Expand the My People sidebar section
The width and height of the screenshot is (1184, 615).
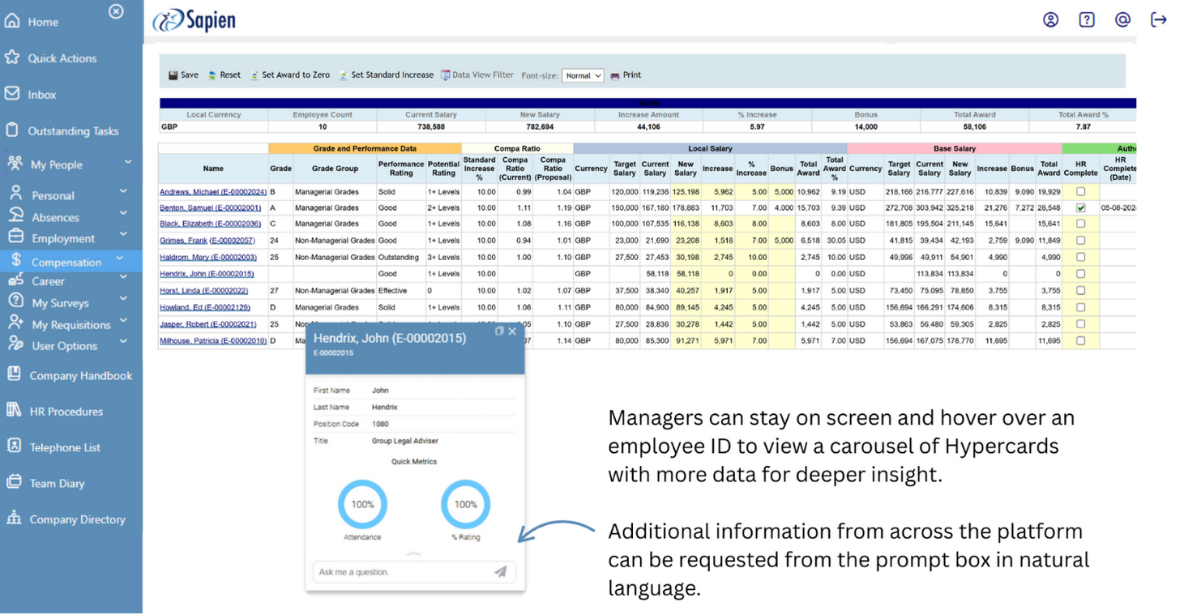pyautogui.click(x=127, y=163)
